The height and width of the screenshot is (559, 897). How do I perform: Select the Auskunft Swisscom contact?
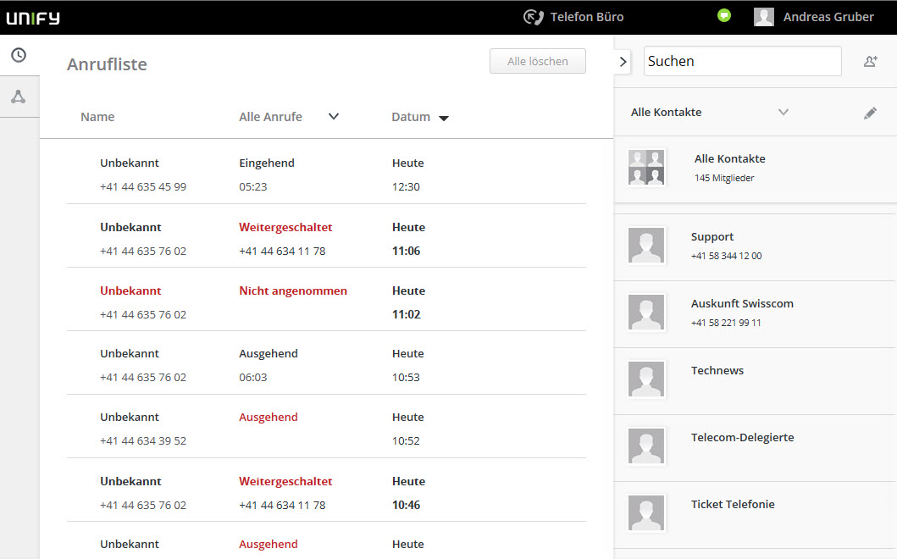click(742, 313)
